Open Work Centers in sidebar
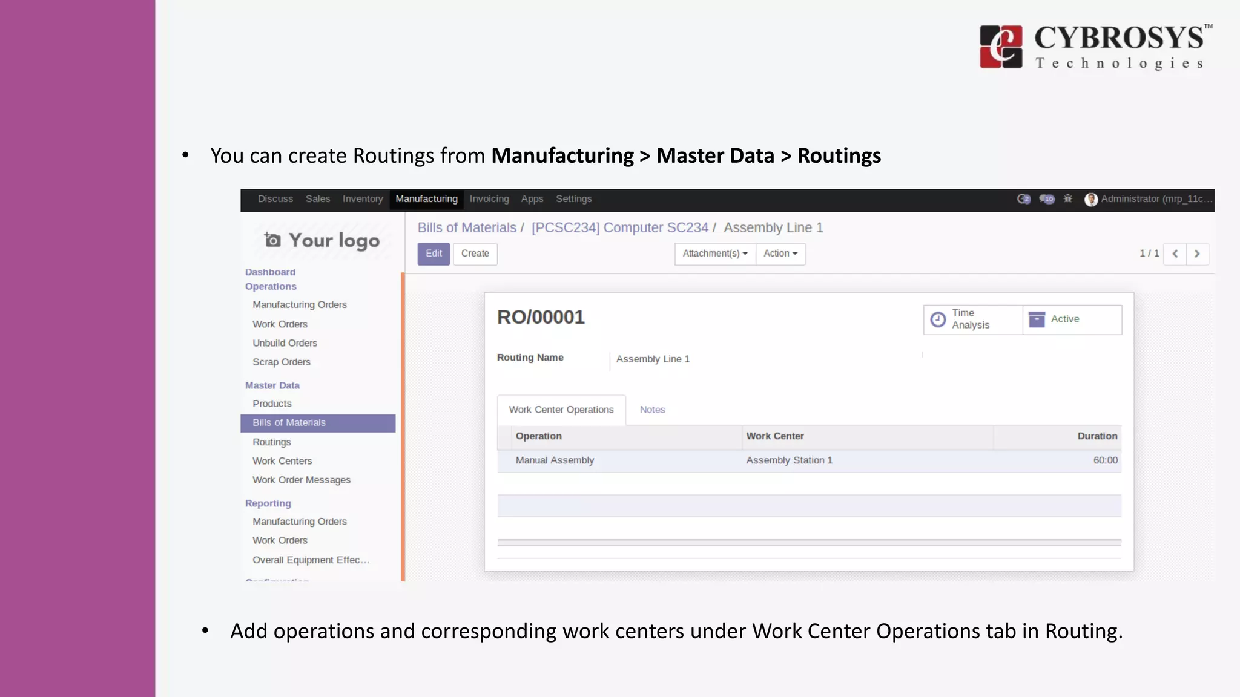The width and height of the screenshot is (1240, 697). click(282, 461)
